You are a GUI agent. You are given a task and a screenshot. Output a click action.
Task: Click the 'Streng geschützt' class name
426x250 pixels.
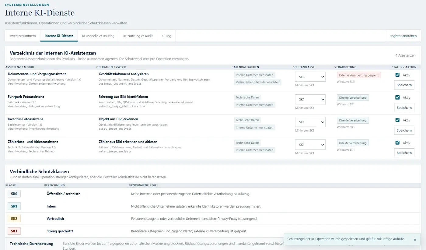(x=60, y=231)
